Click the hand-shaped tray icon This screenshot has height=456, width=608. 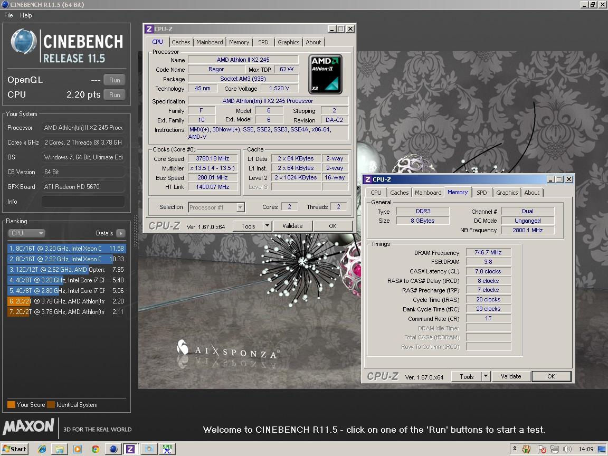click(x=526, y=449)
